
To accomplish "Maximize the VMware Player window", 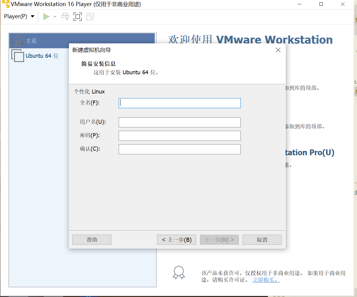I will (321, 4).
